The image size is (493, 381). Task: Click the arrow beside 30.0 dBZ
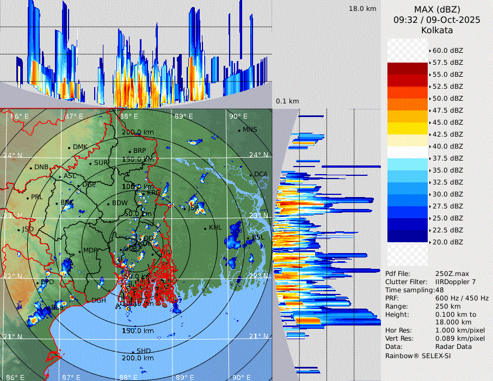[430, 194]
